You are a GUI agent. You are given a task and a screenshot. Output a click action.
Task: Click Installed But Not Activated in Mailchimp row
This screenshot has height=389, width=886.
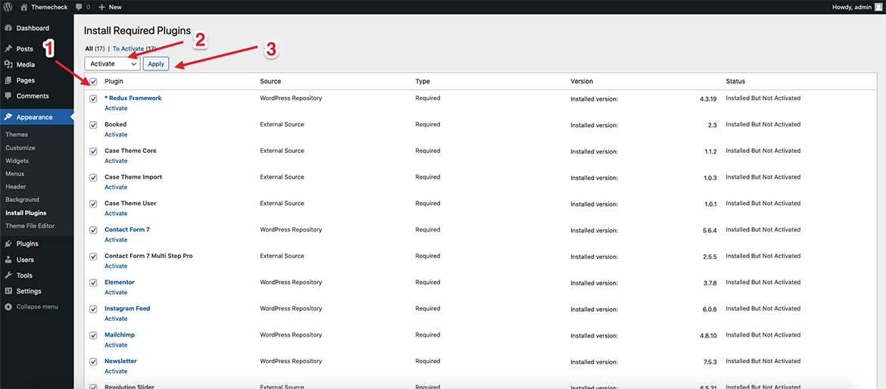point(763,335)
